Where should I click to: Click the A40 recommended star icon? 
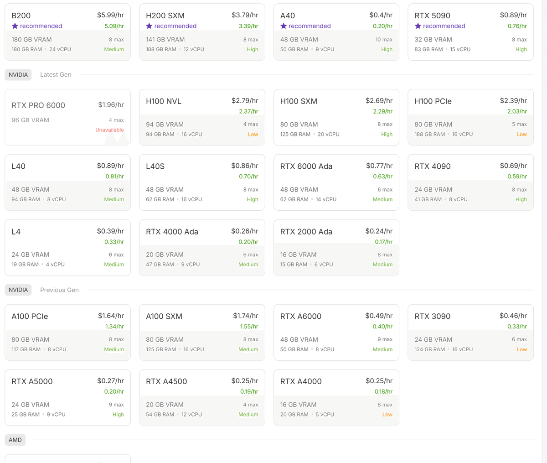coord(284,26)
